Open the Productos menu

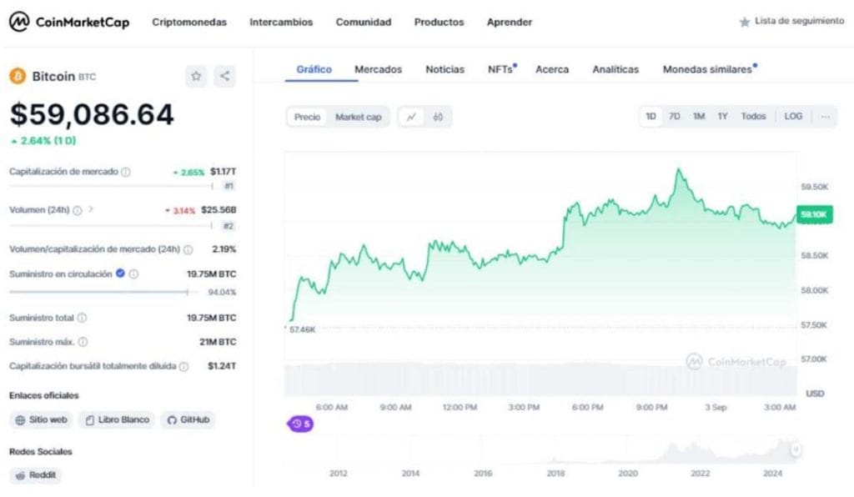coord(439,23)
